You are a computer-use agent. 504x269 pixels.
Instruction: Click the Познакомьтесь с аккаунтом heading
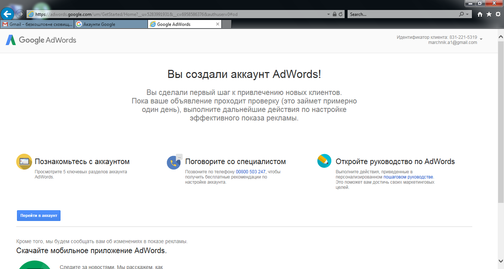pyautogui.click(x=82, y=161)
